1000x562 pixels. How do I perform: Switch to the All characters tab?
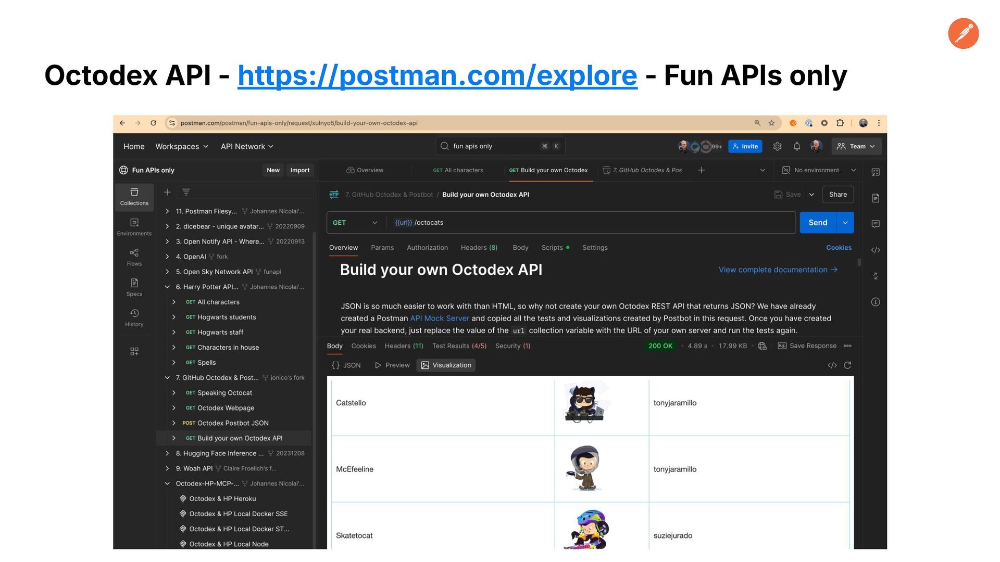458,170
